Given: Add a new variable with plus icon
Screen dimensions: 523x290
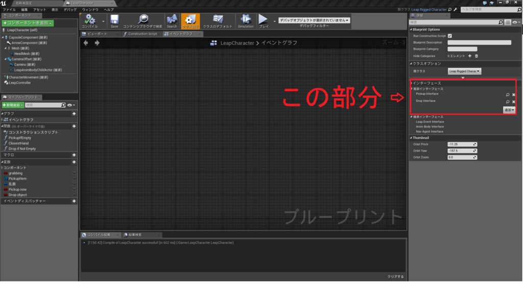Looking at the screenshot, I should click(x=74, y=162).
